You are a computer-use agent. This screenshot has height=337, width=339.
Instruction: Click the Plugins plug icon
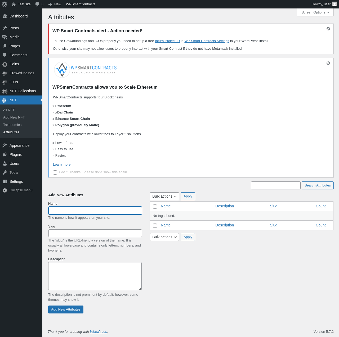click(5, 154)
